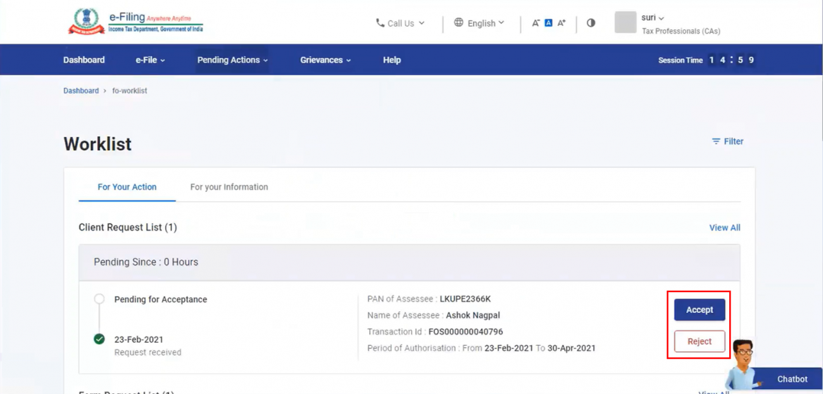
Task: Open the e-File menu
Action: tap(149, 60)
